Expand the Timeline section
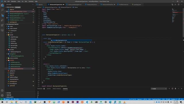 (x=20, y=95)
